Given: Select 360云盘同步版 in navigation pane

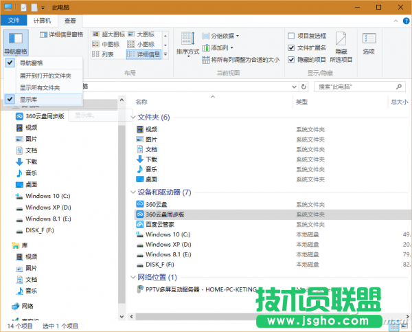Looking at the screenshot, I should click(x=40, y=116).
